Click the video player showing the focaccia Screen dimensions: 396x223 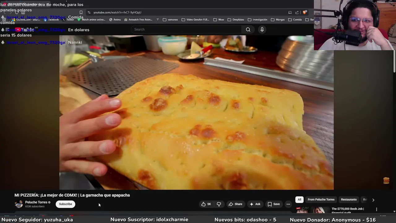click(196, 112)
